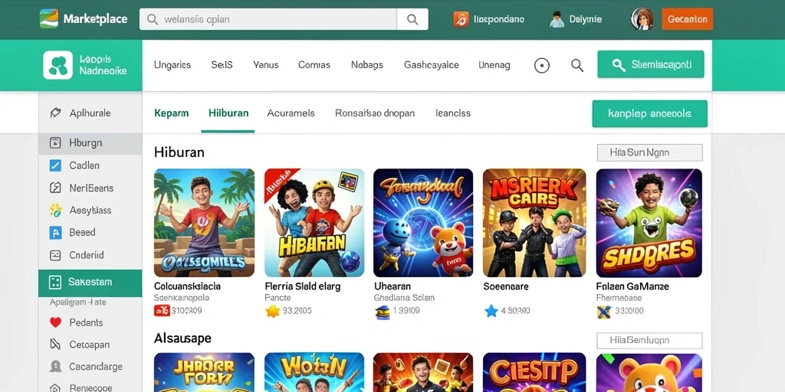Click the Soeenaare game title
Screen dimensions: 785x392
point(506,286)
